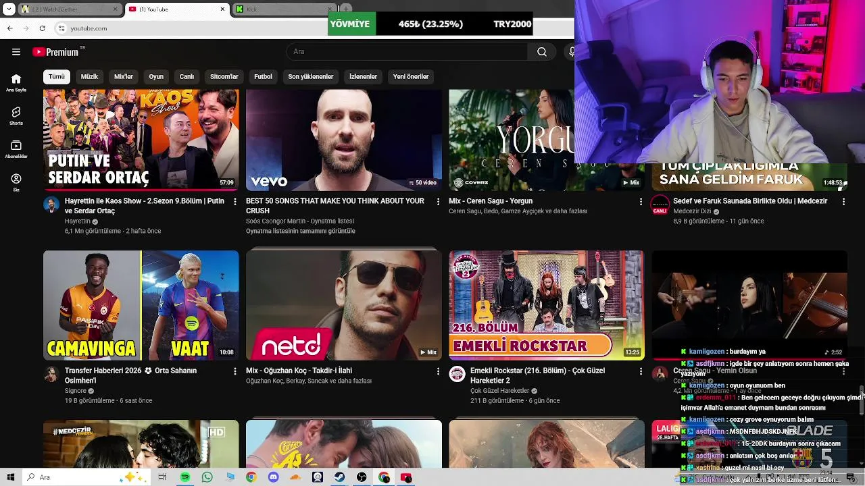The width and height of the screenshot is (865, 486).
Task: Open options for Sedef ve Faruk video
Action: (843, 201)
